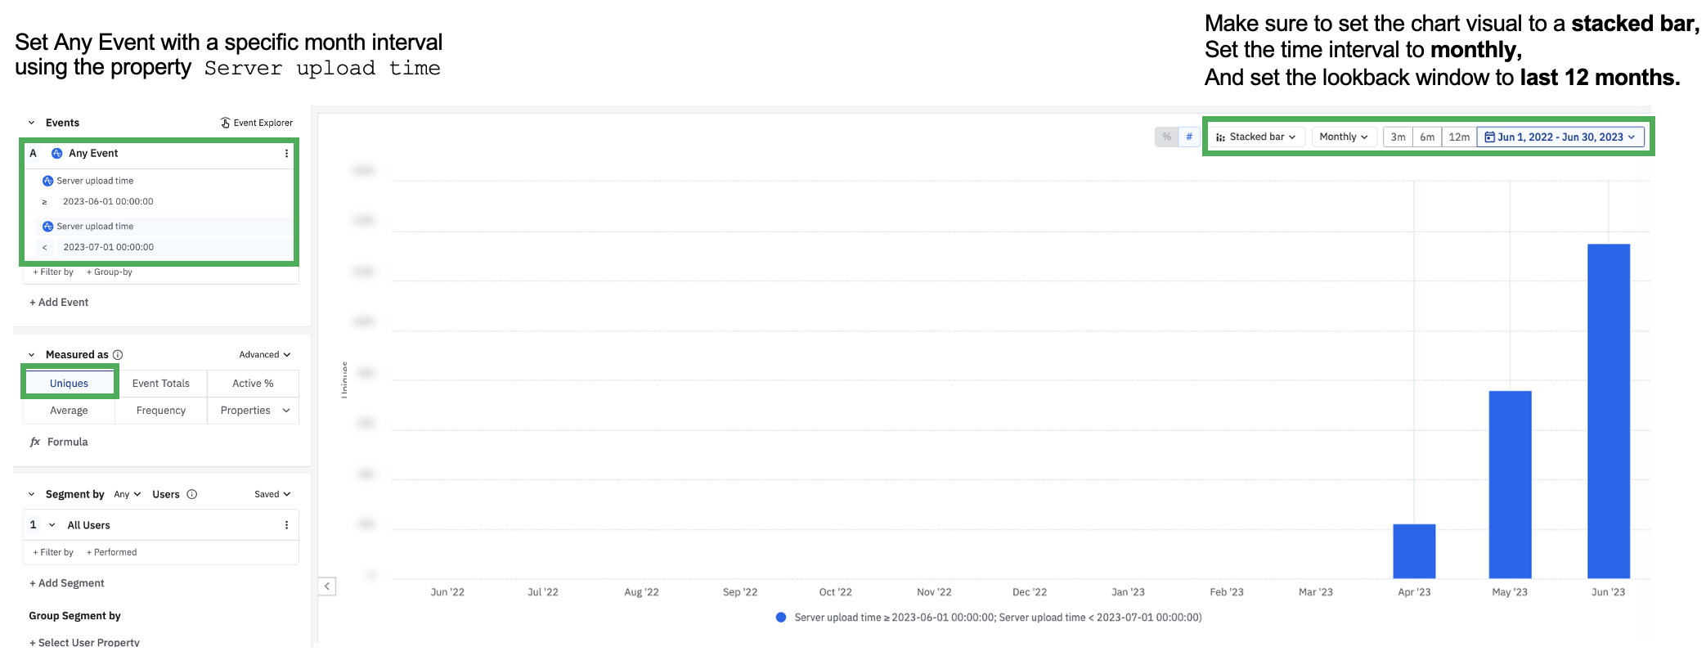Screen dimensions: 1706x656
Task: Select the Event Totals measurement tab
Action: pos(160,384)
